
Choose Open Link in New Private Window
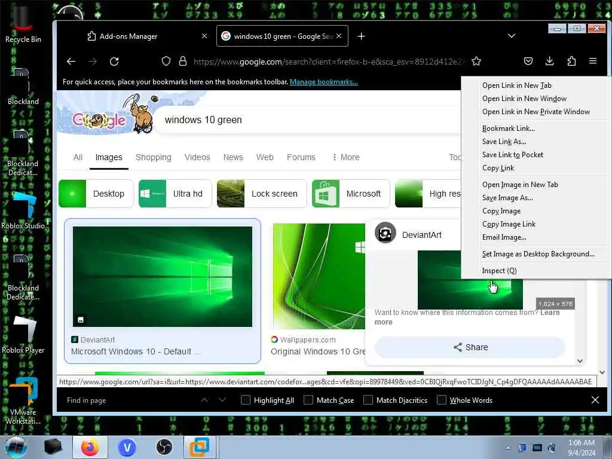(x=536, y=112)
